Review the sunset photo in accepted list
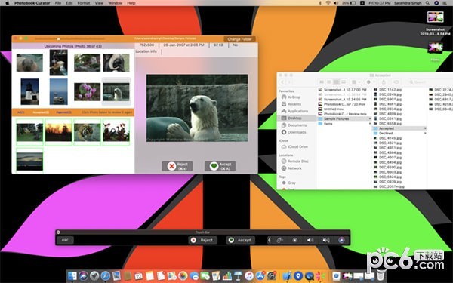The width and height of the screenshot is (453, 283). tap(58, 132)
